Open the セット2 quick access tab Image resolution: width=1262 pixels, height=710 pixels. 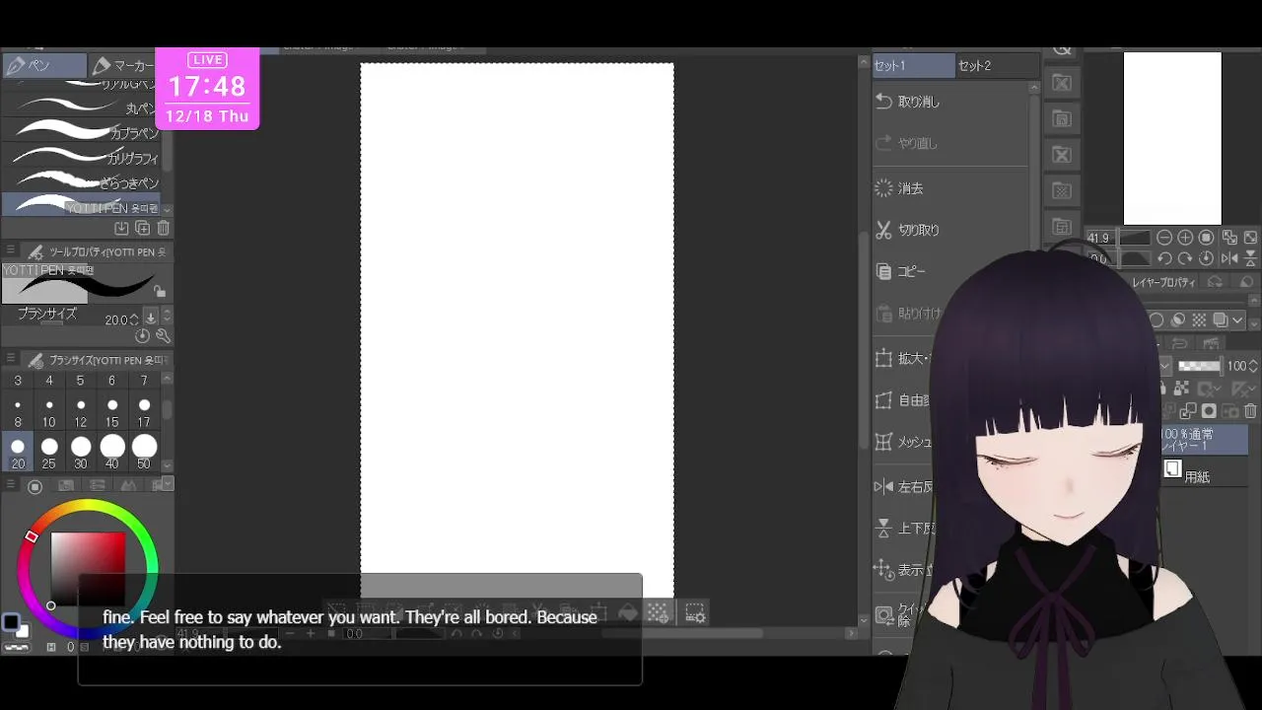997,66
